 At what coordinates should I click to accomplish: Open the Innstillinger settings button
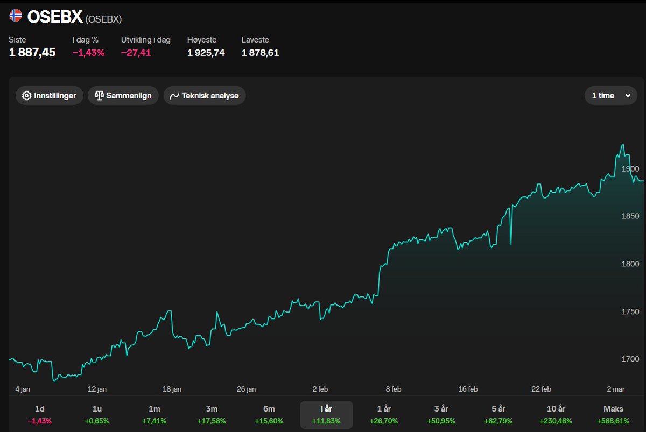(x=50, y=96)
